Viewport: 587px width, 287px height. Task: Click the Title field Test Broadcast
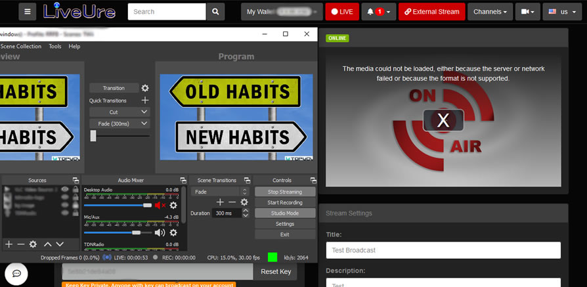443,250
